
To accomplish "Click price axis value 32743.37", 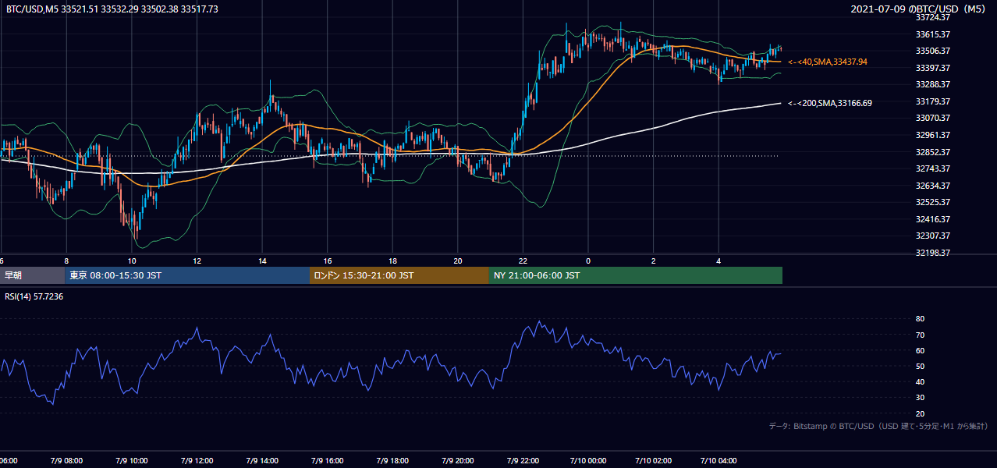I will click(x=932, y=168).
